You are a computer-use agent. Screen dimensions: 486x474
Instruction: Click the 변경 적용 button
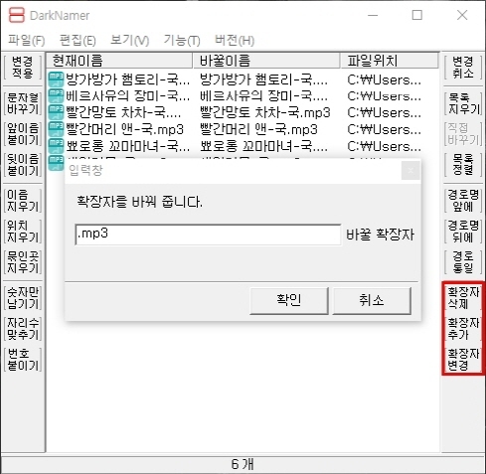tap(23, 68)
